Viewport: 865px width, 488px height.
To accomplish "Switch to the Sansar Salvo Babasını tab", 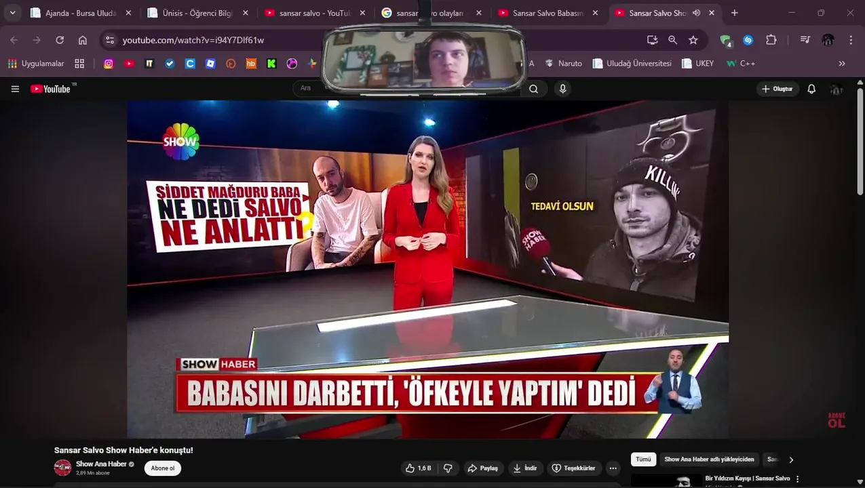I will (x=548, y=13).
